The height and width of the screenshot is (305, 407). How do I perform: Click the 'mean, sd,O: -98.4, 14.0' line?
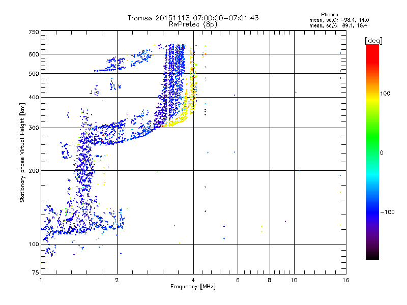pyautogui.click(x=339, y=20)
